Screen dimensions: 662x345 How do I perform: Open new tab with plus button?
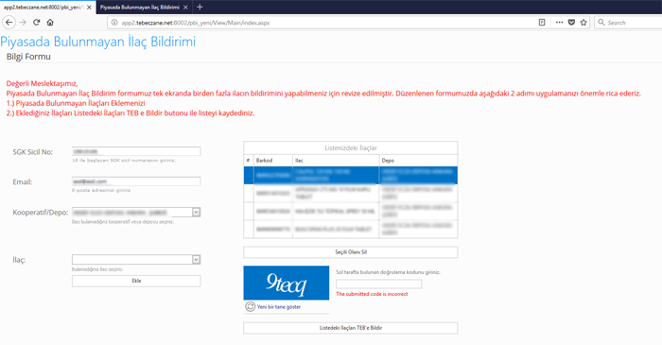coord(200,8)
